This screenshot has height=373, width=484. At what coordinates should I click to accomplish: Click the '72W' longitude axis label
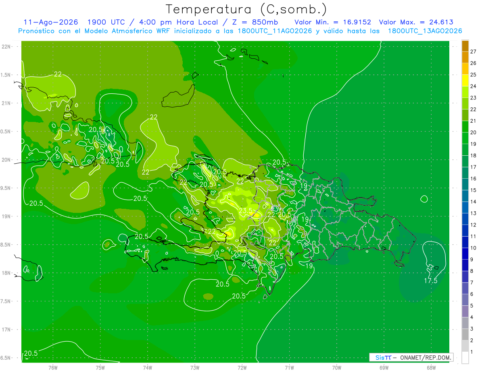(x=242, y=367)
